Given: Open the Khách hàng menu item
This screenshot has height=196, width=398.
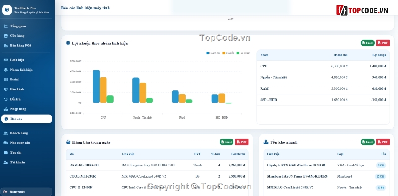Looking at the screenshot, I should click(27, 133).
